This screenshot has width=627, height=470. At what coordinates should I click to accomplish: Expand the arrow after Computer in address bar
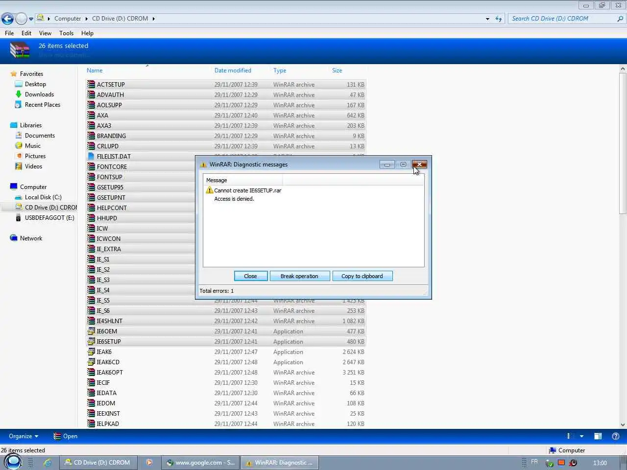(x=87, y=19)
